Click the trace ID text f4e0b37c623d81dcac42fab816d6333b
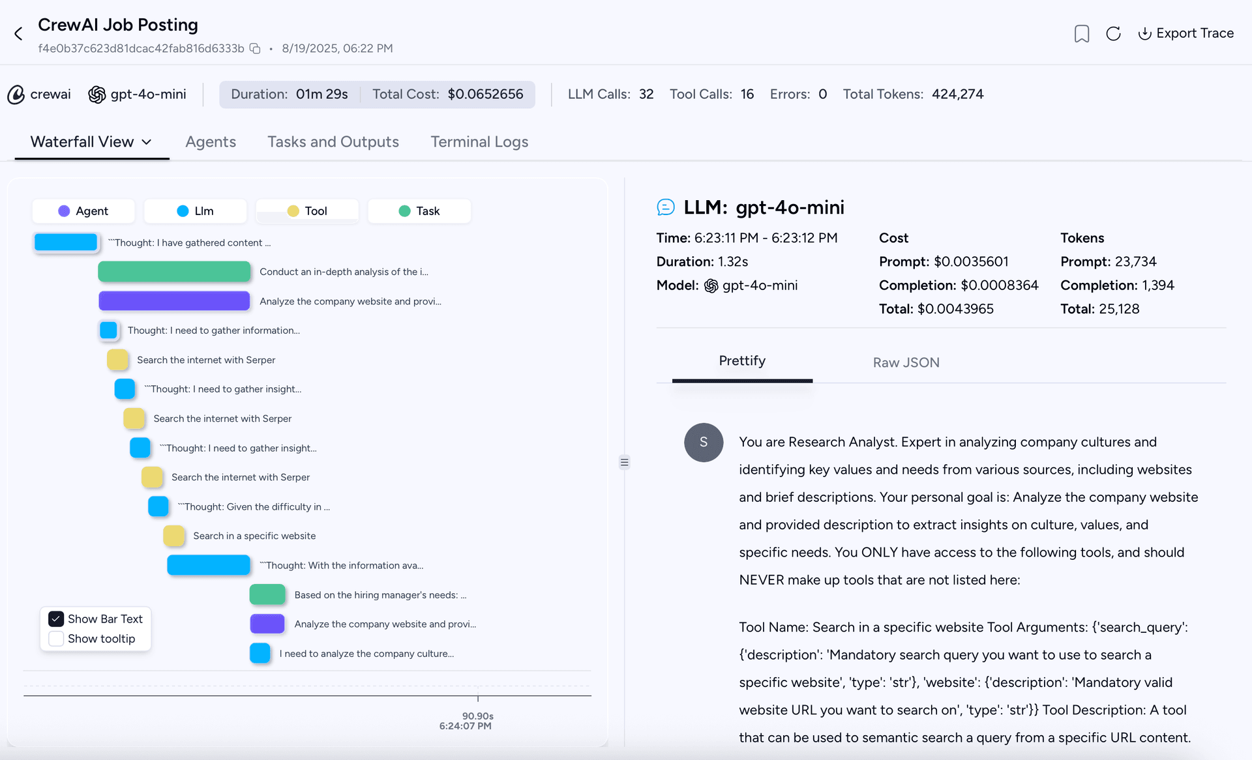 coord(141,49)
